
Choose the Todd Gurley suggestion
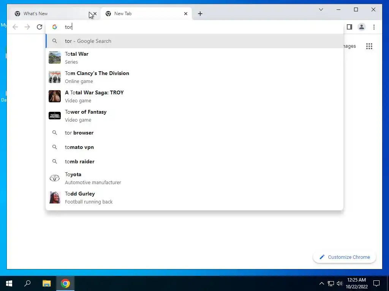(x=194, y=197)
